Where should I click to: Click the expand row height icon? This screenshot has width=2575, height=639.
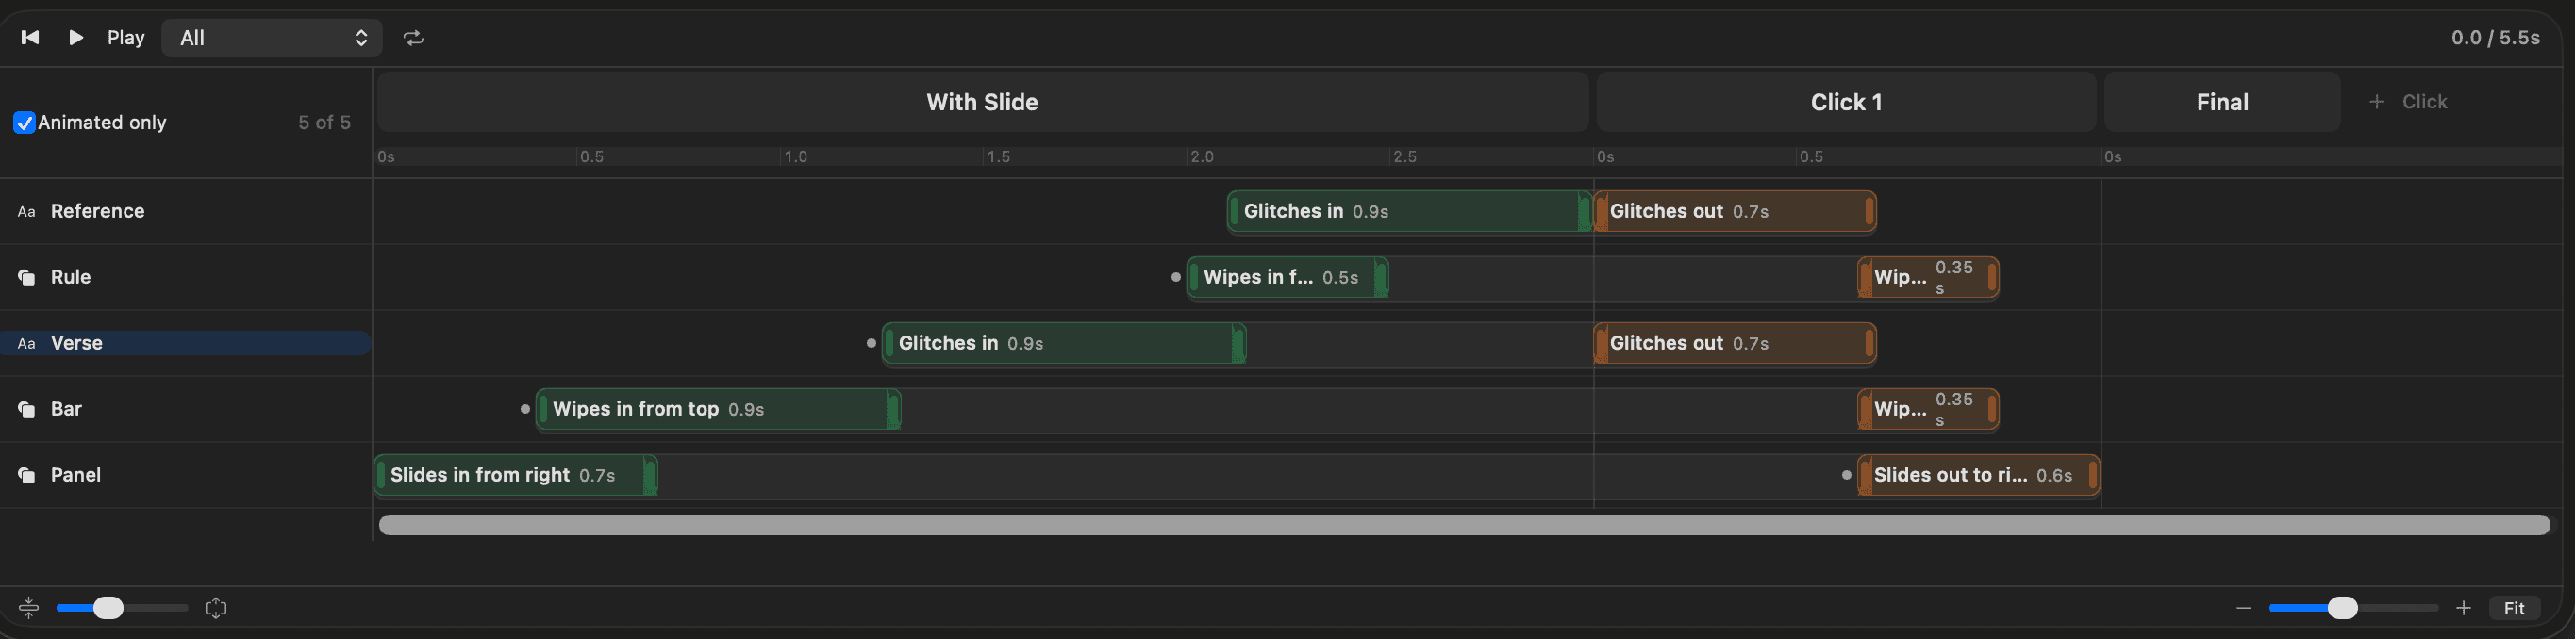pos(216,607)
